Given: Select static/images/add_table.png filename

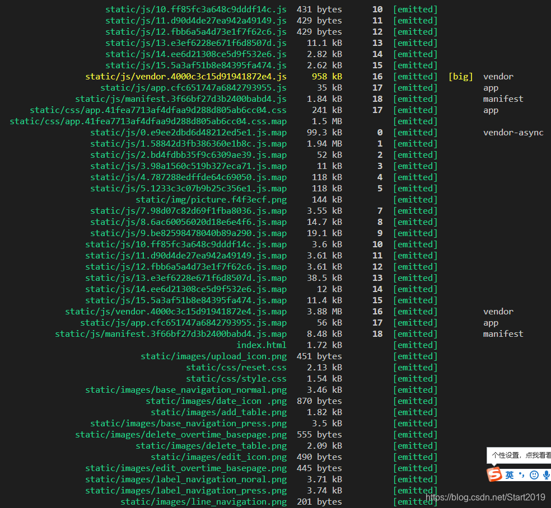Looking at the screenshot, I should point(218,412).
